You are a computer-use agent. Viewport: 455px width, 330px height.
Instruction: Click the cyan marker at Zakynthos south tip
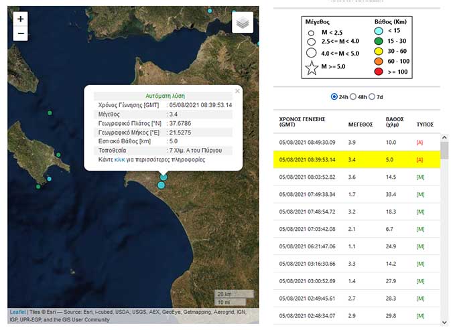(49, 179)
